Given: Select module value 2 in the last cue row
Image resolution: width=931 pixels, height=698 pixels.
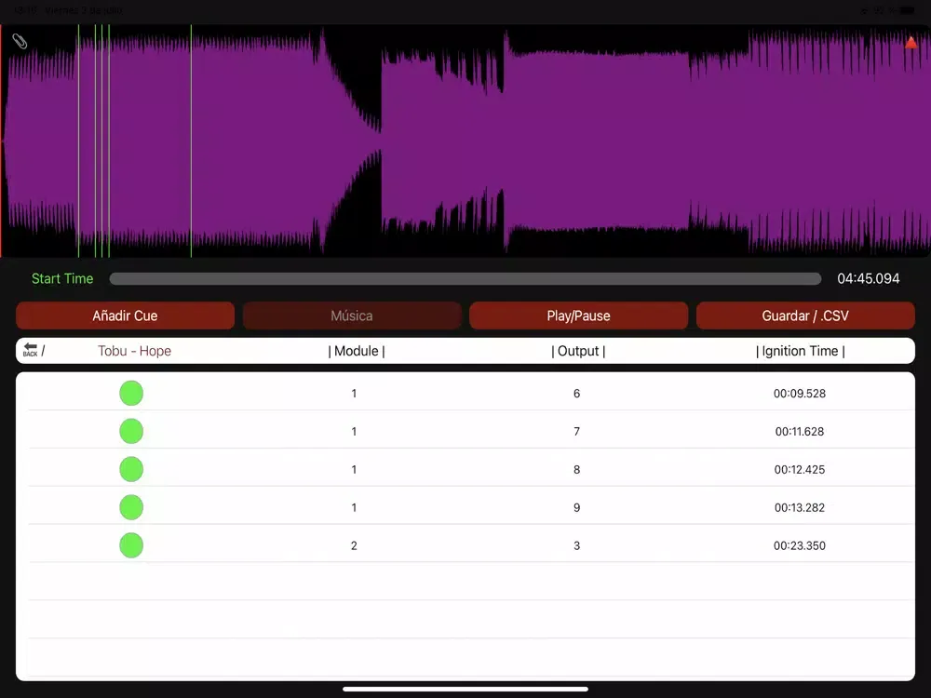Looking at the screenshot, I should [354, 545].
